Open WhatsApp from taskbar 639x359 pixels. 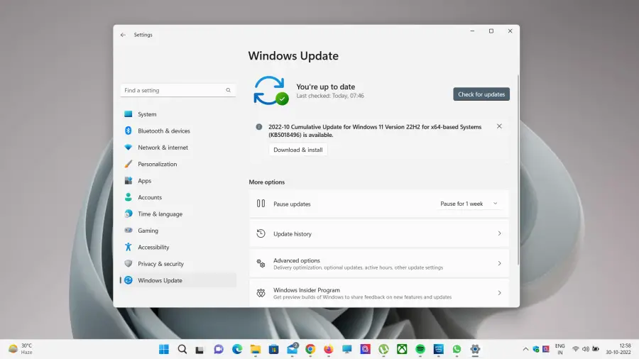457,349
